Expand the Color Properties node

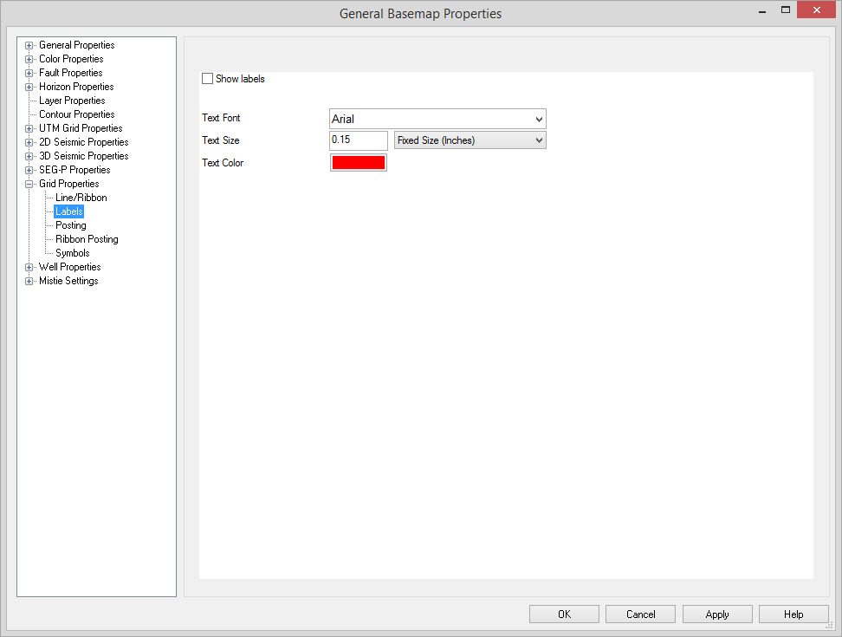tap(29, 59)
